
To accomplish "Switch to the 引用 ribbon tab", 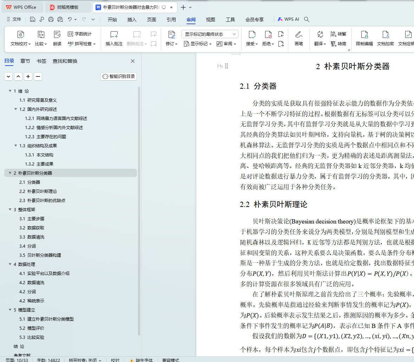I will click(x=171, y=20).
